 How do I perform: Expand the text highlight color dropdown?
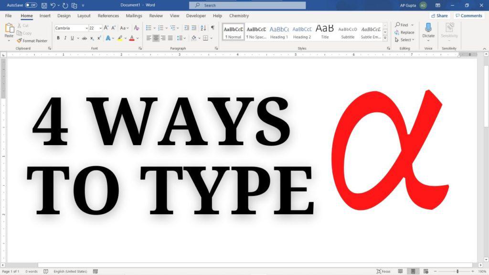point(126,38)
